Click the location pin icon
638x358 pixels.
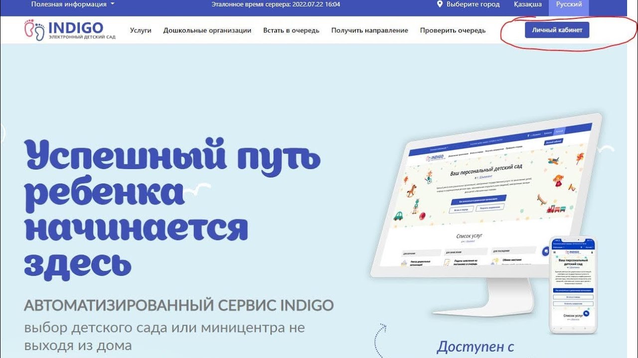(x=440, y=4)
